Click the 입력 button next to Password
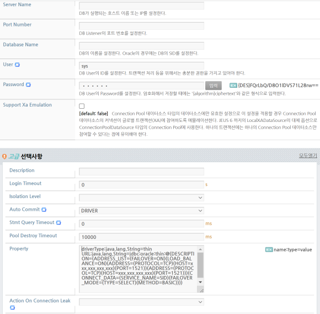This screenshot has width=320, height=314. click(x=214, y=86)
